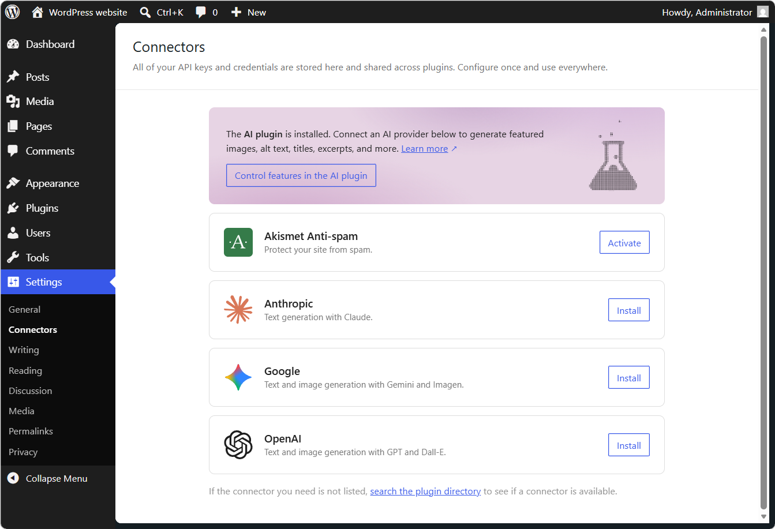The height and width of the screenshot is (529, 775).
Task: Click the Comments sidebar speech icon
Action: pos(13,151)
